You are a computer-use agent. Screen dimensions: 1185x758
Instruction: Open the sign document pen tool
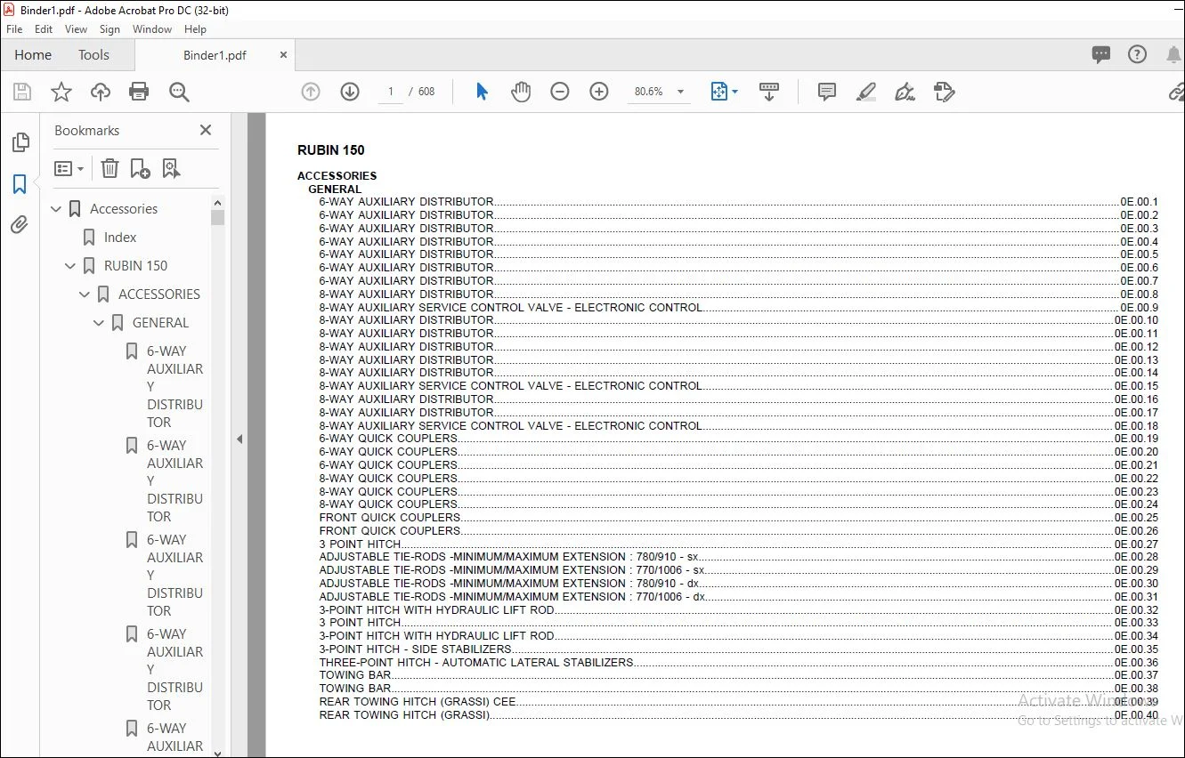pyautogui.click(x=905, y=92)
